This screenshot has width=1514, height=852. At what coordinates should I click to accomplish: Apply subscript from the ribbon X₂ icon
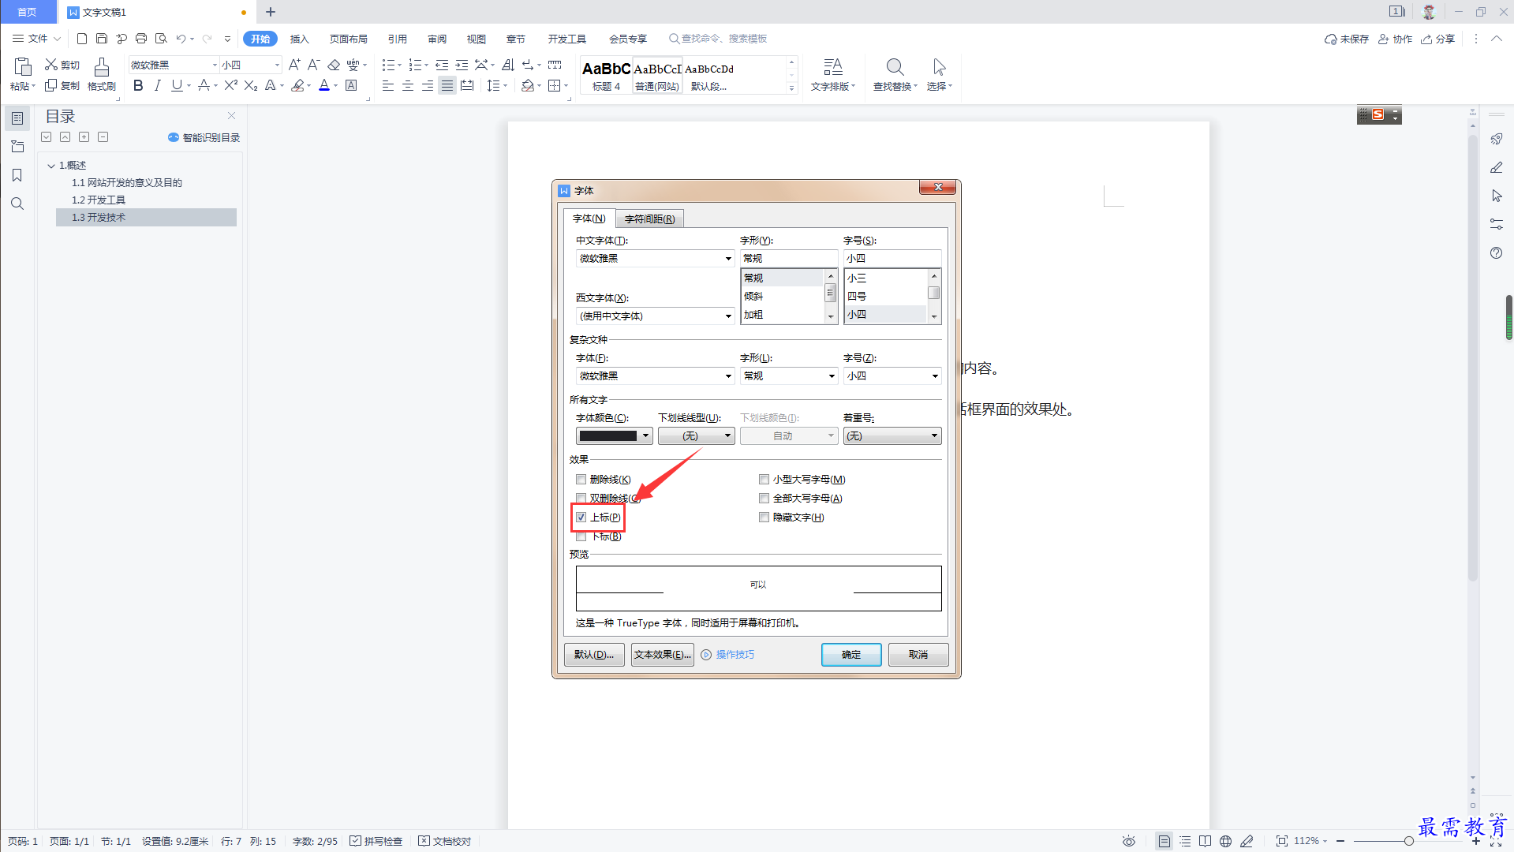251,86
